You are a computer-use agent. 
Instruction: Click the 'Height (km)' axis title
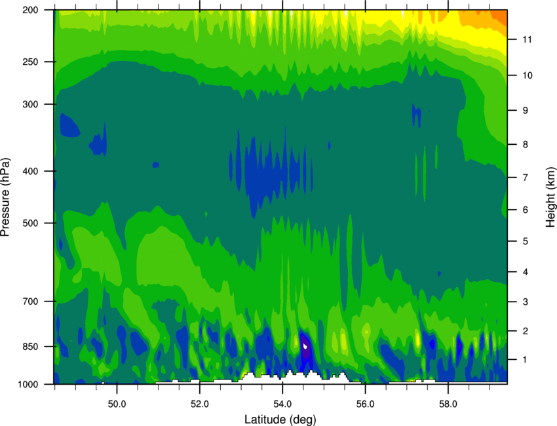[550, 197]
